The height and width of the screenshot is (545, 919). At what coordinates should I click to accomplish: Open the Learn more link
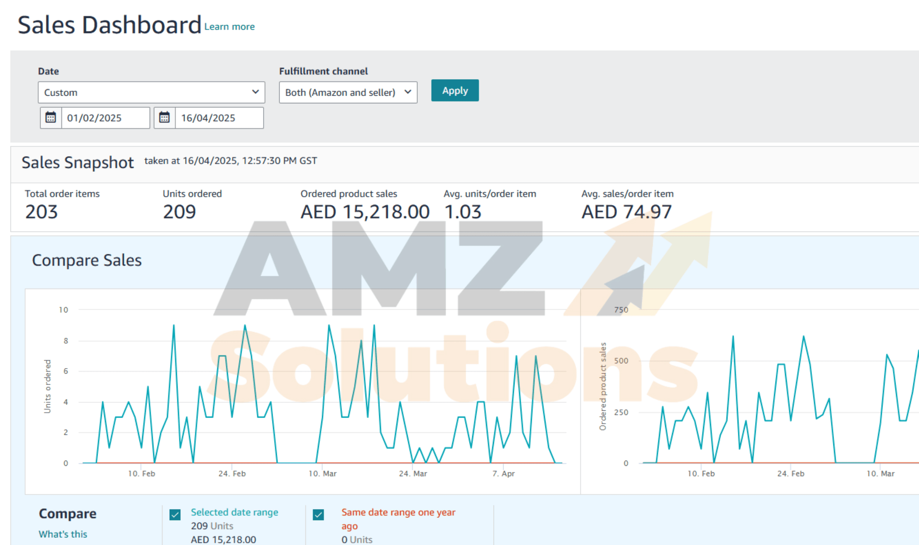click(229, 27)
